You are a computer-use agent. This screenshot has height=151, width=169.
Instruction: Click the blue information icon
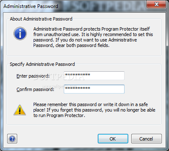[x=20, y=34]
